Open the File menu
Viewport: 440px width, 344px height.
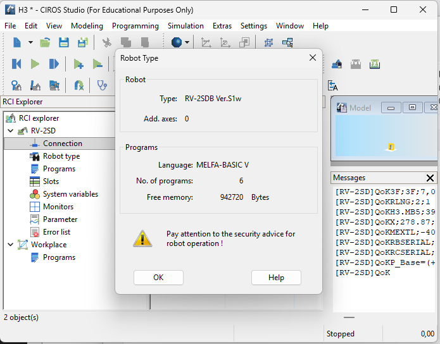click(x=10, y=26)
